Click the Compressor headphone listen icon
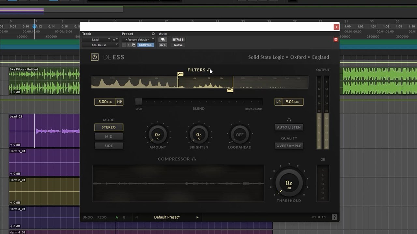The height and width of the screenshot is (234, 417). pos(194,159)
